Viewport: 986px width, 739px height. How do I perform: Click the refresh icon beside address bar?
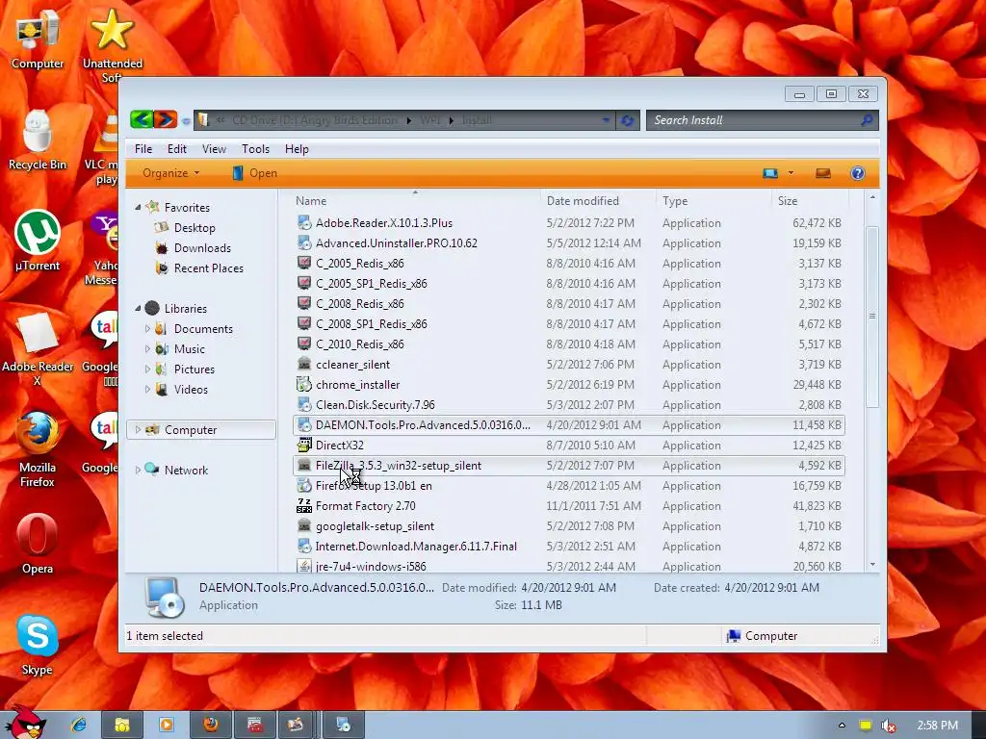coord(627,120)
